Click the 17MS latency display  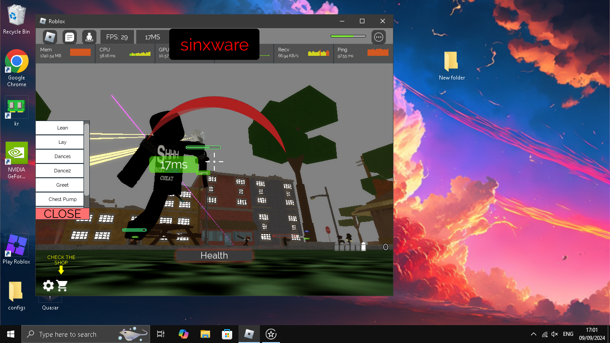pyautogui.click(x=153, y=37)
